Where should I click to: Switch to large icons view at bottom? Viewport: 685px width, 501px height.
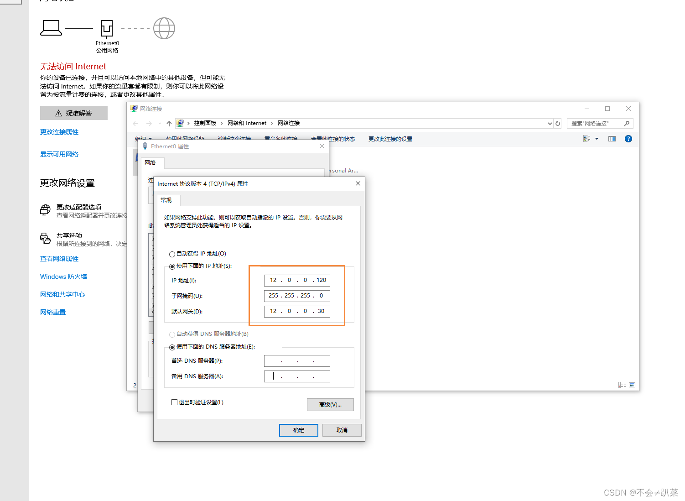[x=632, y=385]
